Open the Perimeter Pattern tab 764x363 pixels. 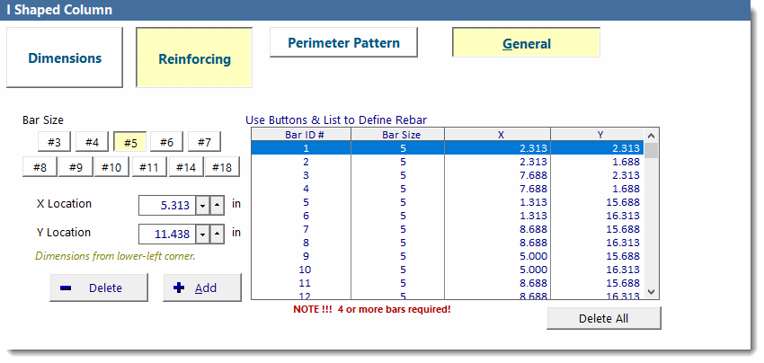tap(342, 42)
